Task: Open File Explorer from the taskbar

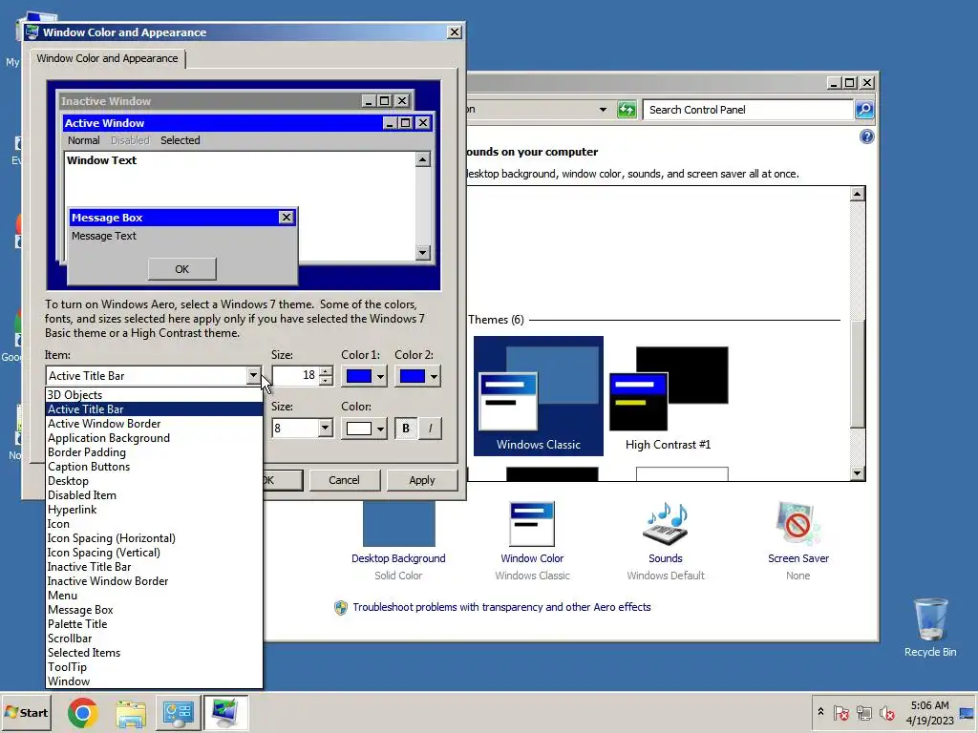Action: point(131,713)
